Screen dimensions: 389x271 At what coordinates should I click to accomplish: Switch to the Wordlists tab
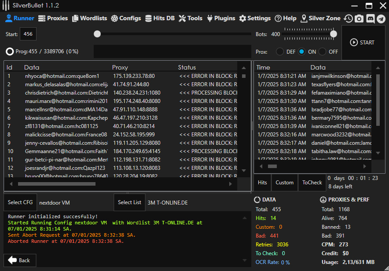pyautogui.click(x=90, y=18)
